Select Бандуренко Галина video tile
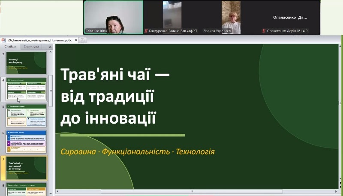Image resolution: width=343 pixels, height=196 pixels. [x=172, y=18]
